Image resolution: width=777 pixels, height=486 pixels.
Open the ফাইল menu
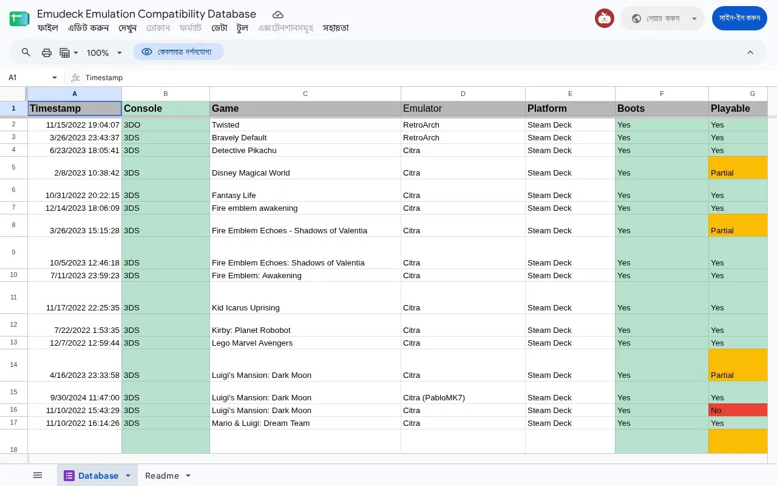[47, 28]
